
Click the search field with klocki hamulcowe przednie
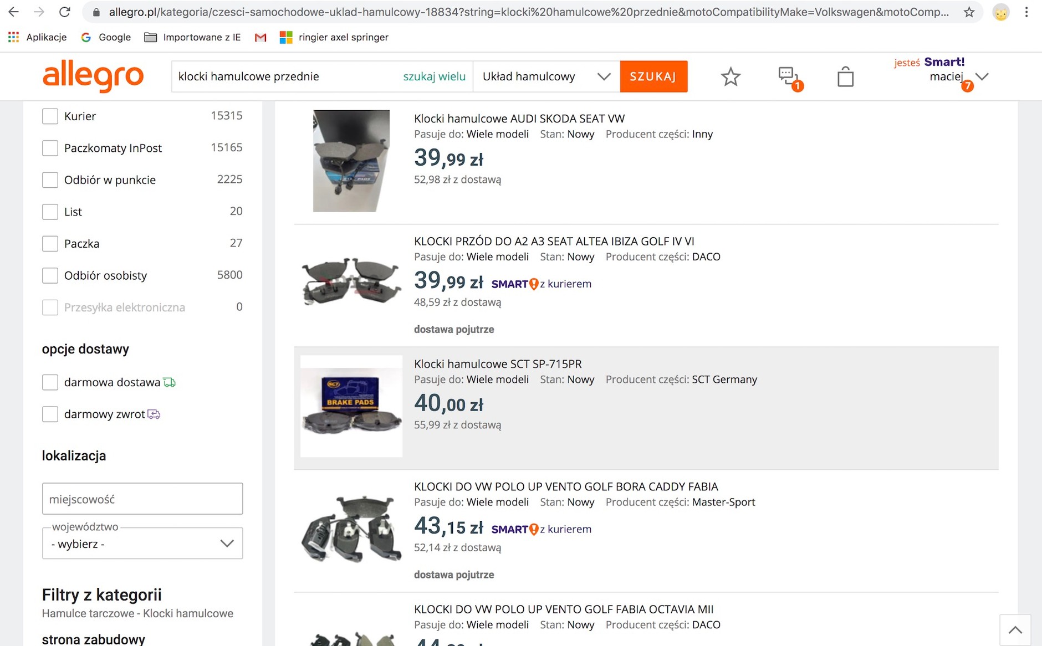pos(285,76)
